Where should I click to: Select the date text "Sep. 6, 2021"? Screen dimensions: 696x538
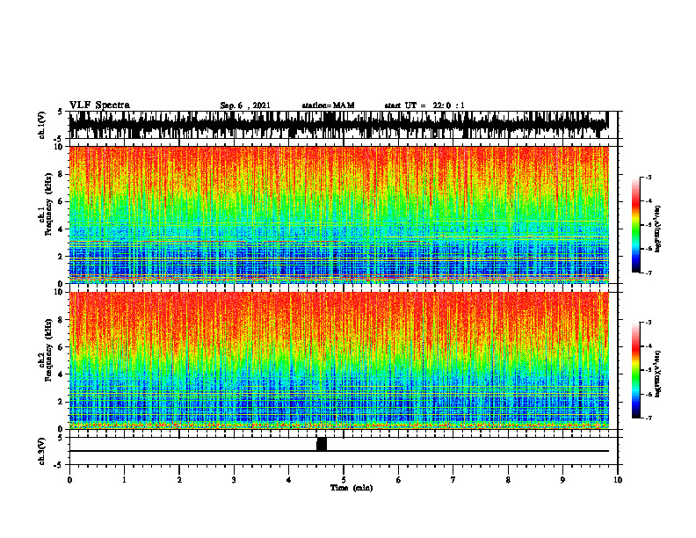[x=245, y=105]
